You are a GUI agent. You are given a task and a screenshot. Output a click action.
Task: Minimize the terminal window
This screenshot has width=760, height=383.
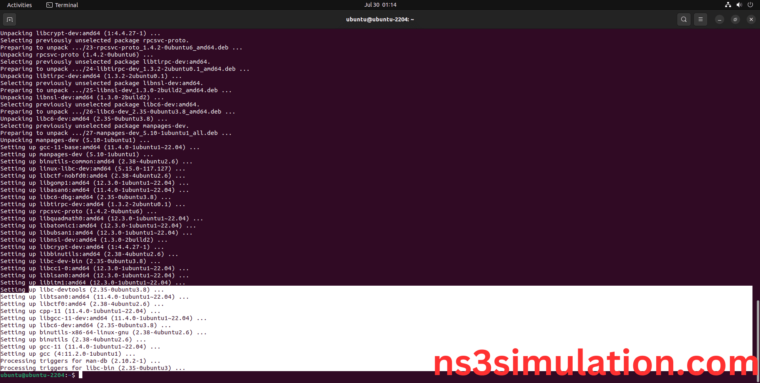(719, 19)
